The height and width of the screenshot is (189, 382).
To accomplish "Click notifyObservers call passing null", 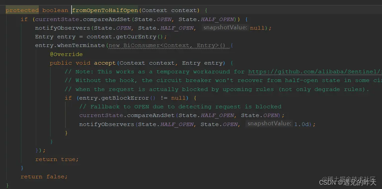I will pyautogui.click(x=62, y=28).
